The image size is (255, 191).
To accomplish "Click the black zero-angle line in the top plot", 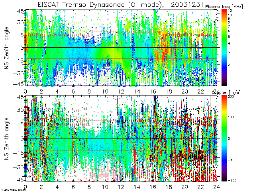I will point(121,48).
